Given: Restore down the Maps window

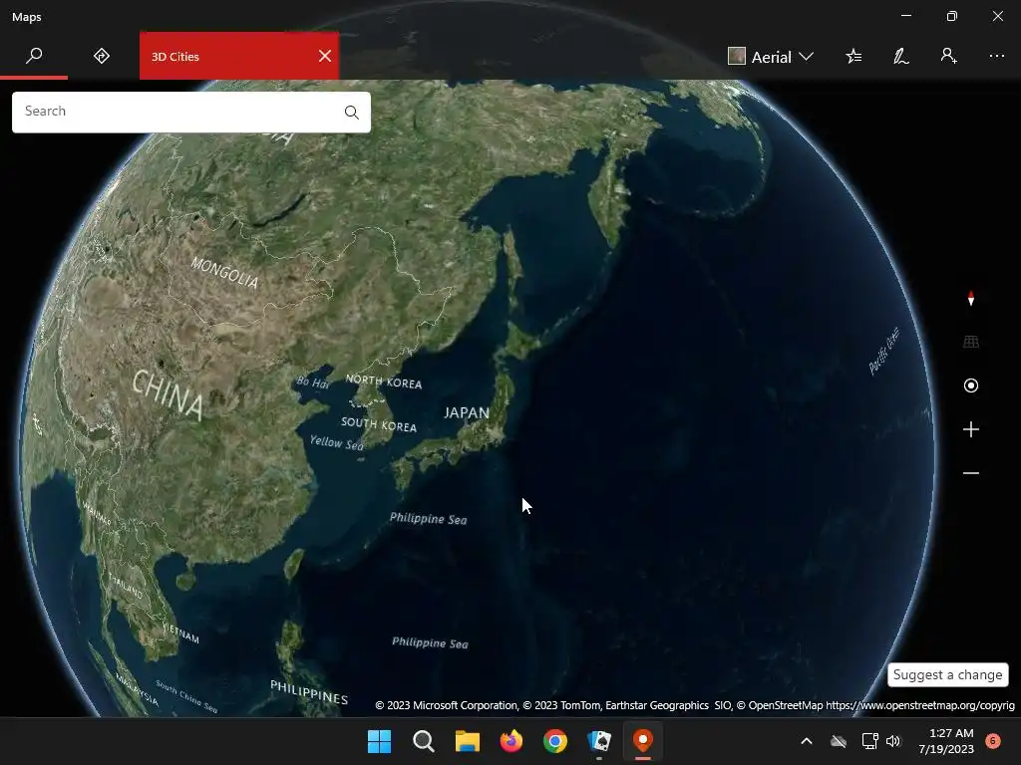Looking at the screenshot, I should 952,16.
